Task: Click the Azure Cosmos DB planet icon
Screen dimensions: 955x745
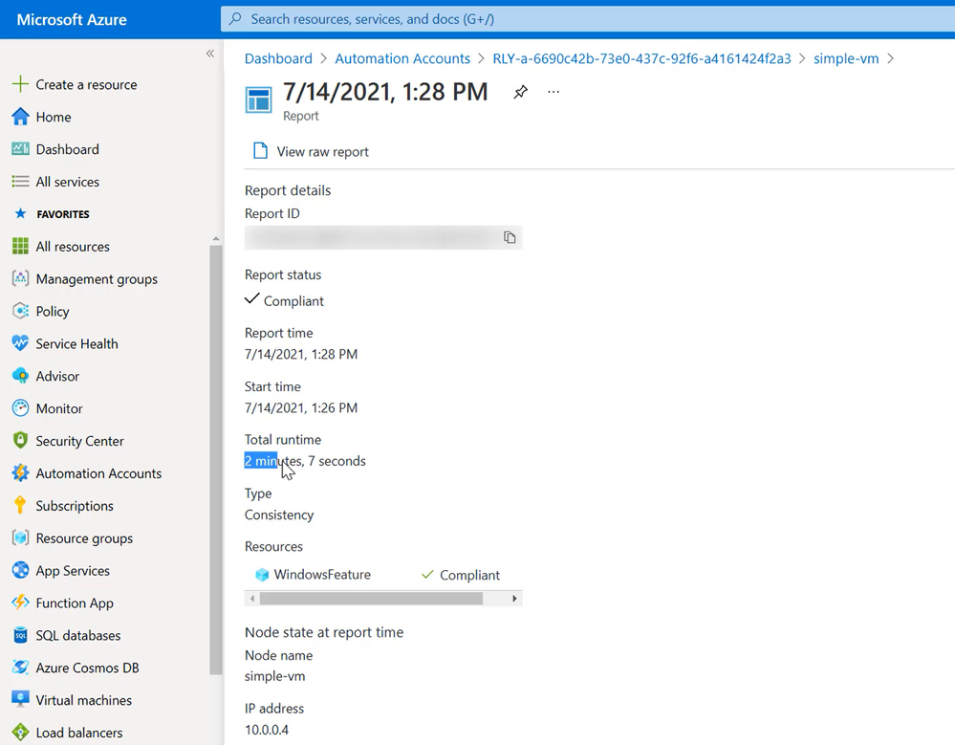Action: [20, 667]
